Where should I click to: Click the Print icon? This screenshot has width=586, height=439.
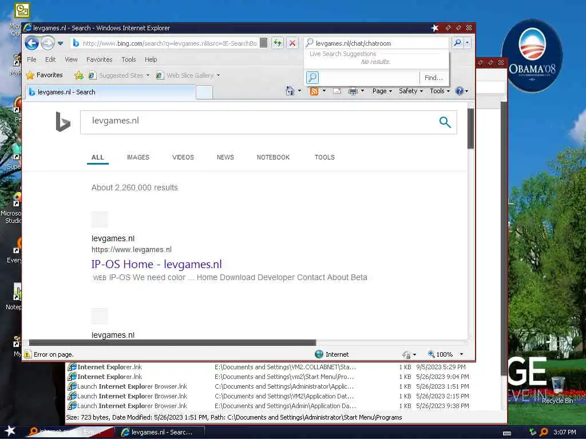[353, 91]
